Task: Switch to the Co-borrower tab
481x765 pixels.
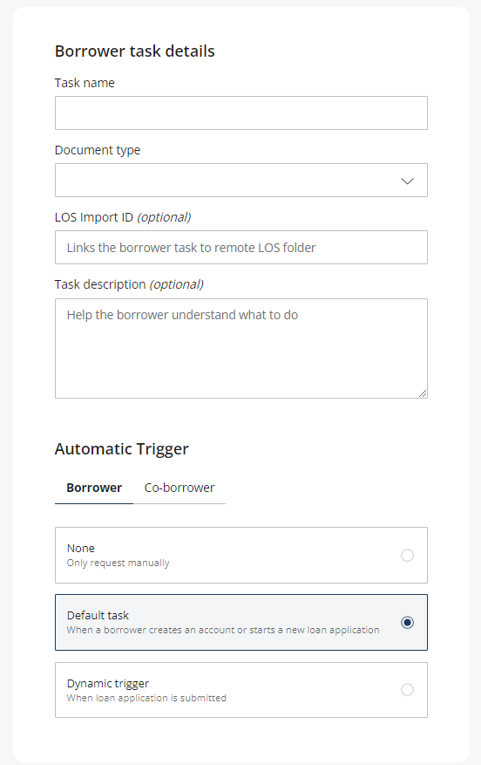Action: [x=180, y=488]
